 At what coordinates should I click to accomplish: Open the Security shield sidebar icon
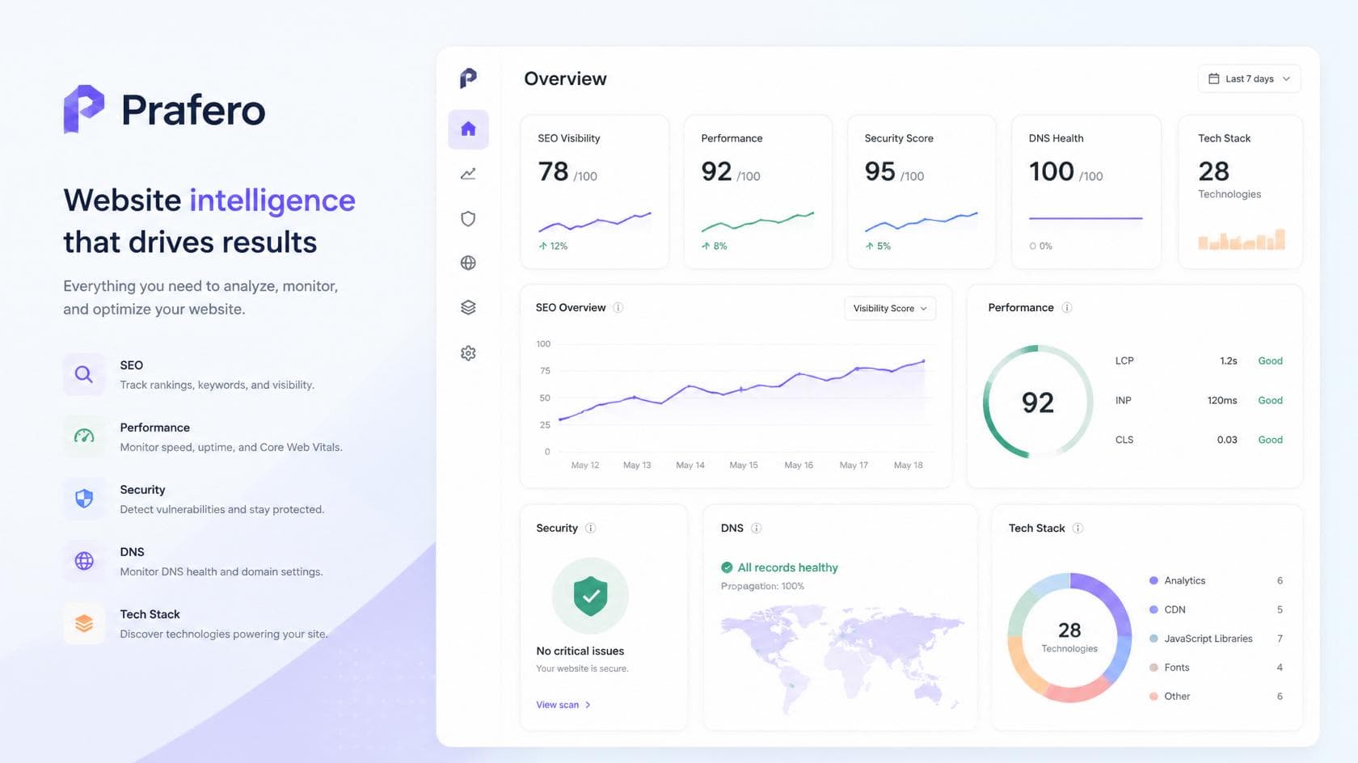(x=468, y=218)
